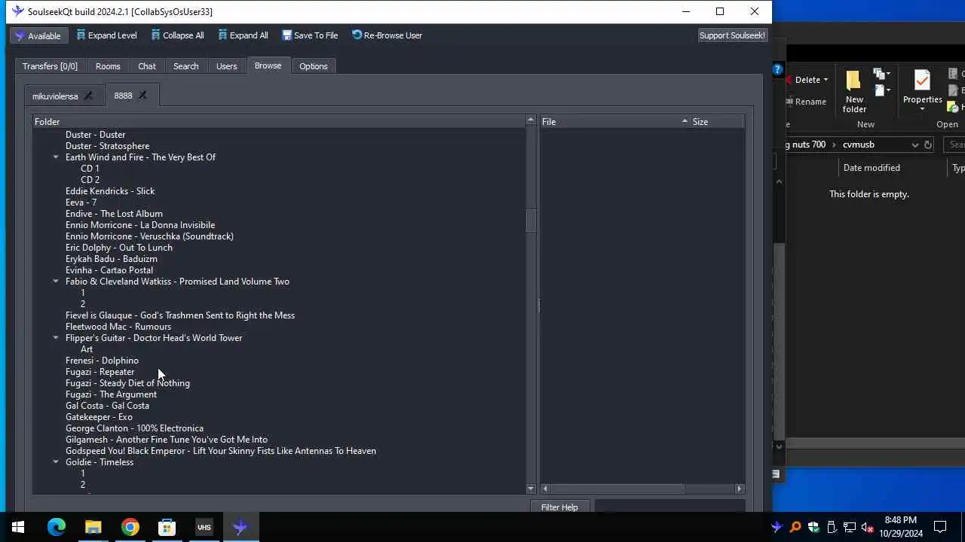Collapse Earth Wind and Fire folder

pyautogui.click(x=56, y=157)
